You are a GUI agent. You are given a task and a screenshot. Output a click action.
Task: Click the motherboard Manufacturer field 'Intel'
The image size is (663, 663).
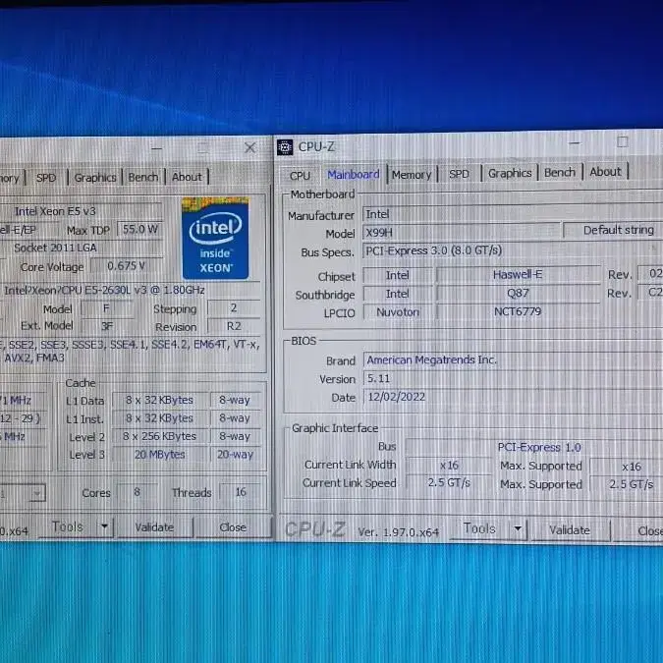point(513,214)
